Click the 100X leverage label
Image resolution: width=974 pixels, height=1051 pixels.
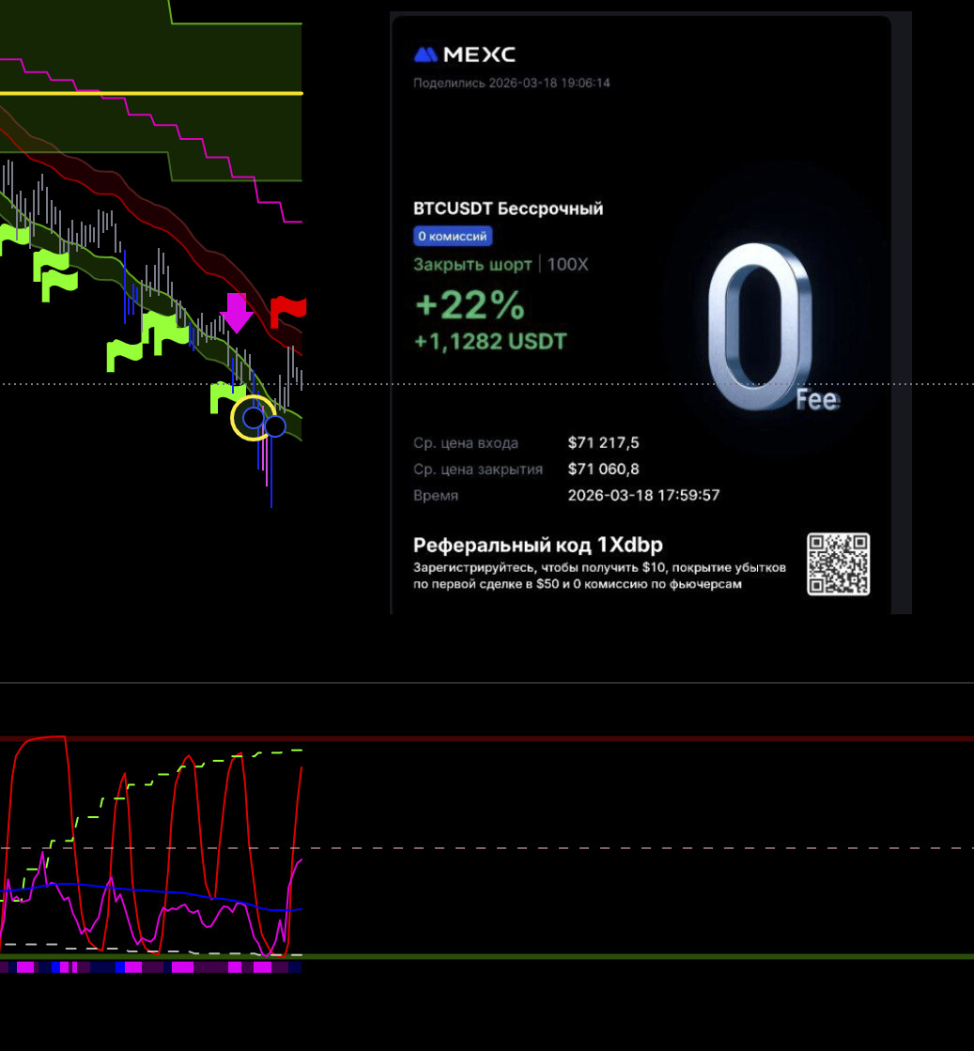tap(567, 265)
